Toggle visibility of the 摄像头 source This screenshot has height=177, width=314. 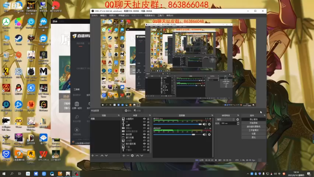click(x=144, y=128)
